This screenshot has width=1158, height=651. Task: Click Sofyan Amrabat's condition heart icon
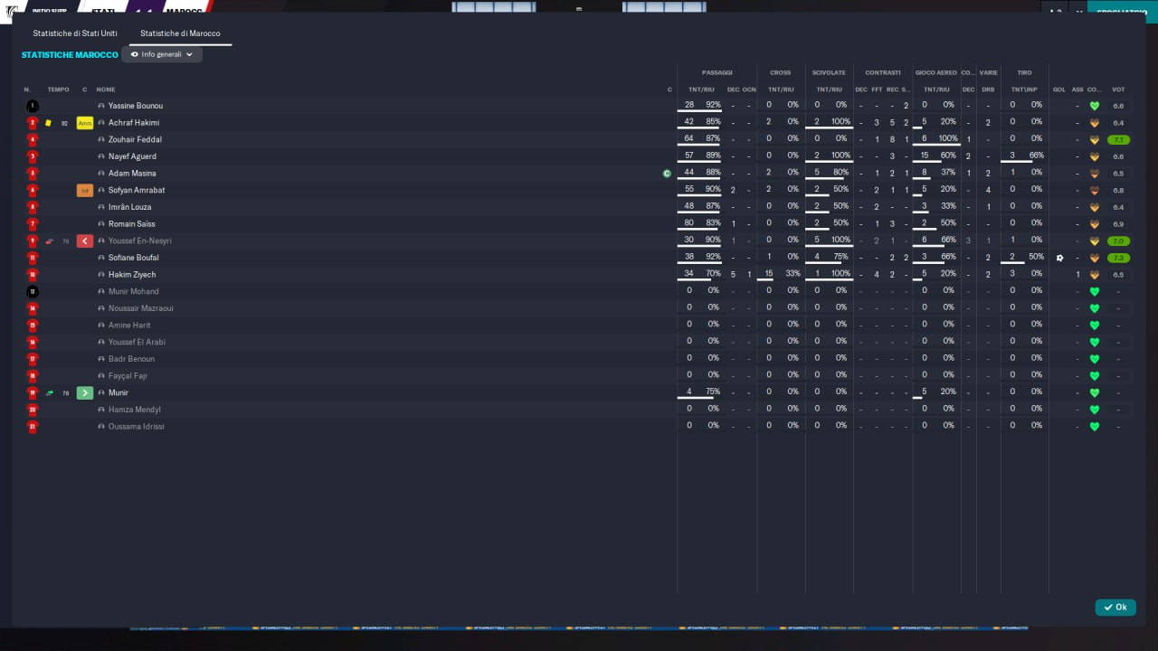[1094, 191]
